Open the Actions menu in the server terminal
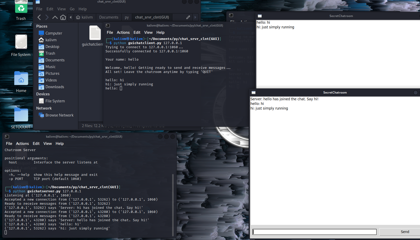 click(22, 143)
